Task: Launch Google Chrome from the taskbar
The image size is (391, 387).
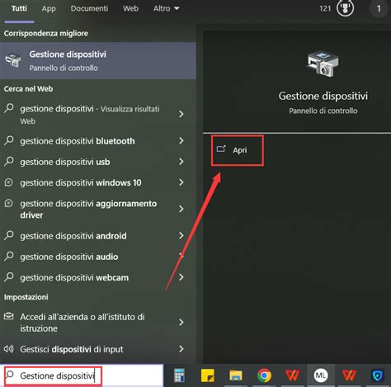Action: point(264,375)
